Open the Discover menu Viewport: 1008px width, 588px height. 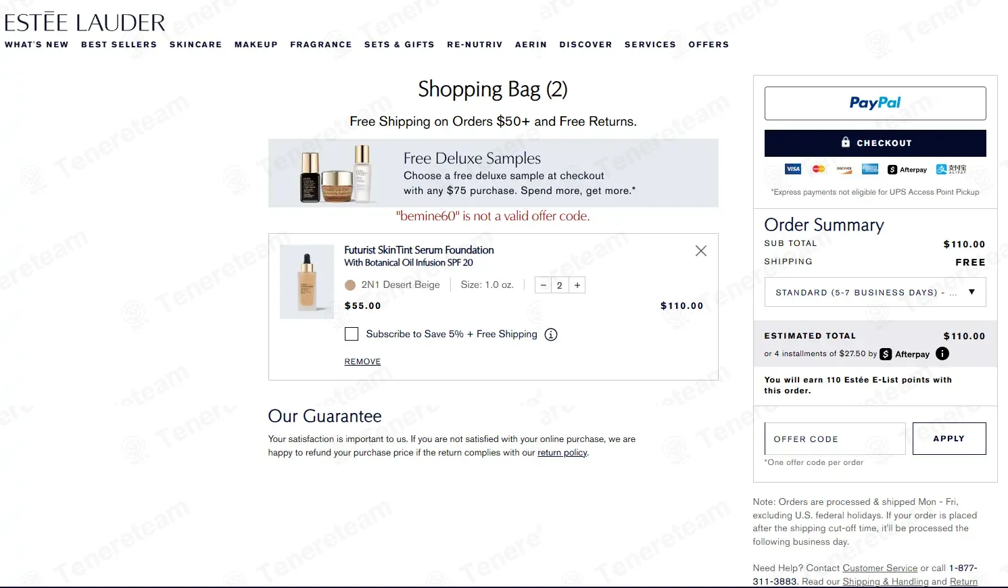[x=585, y=45]
